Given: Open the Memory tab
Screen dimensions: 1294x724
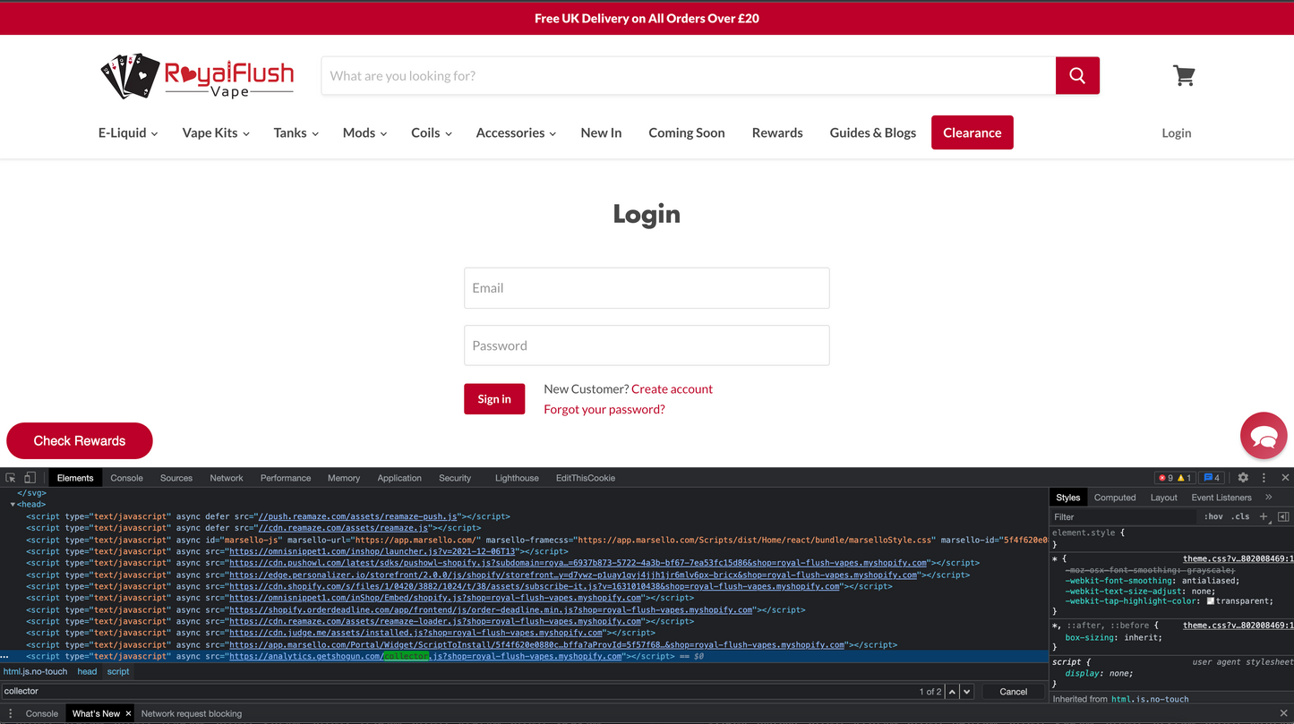Looking at the screenshot, I should coord(344,478).
